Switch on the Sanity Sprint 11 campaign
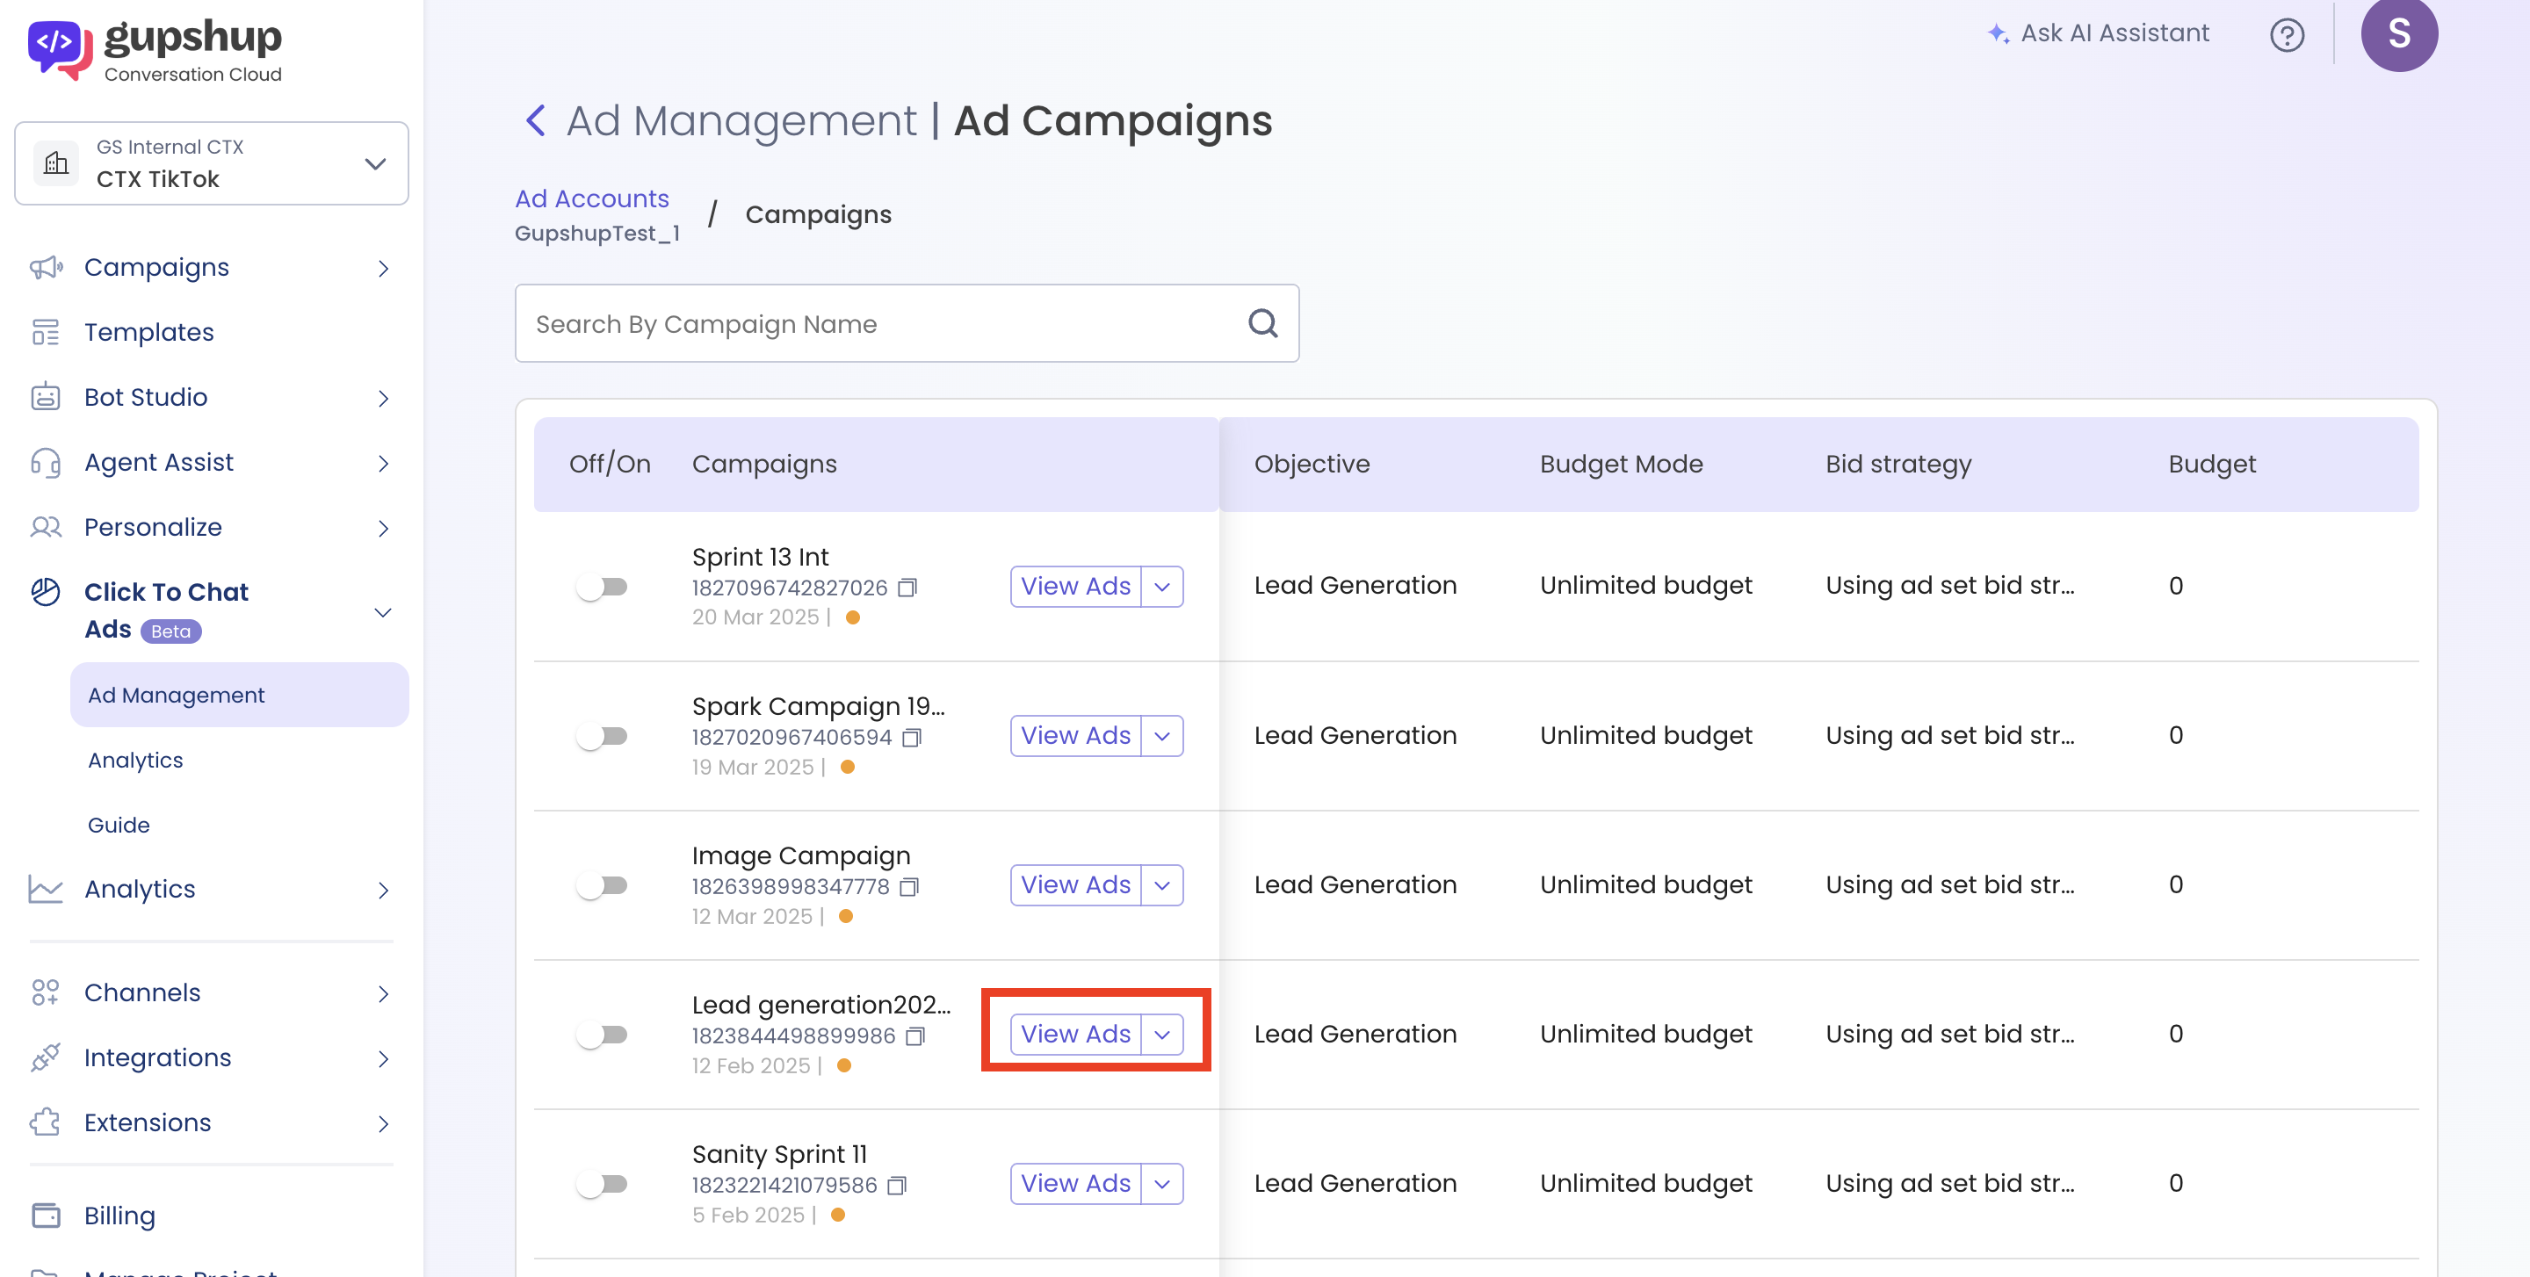 coord(602,1184)
